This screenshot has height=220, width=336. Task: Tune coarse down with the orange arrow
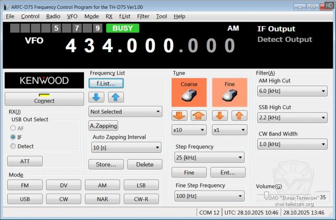[180, 116]
